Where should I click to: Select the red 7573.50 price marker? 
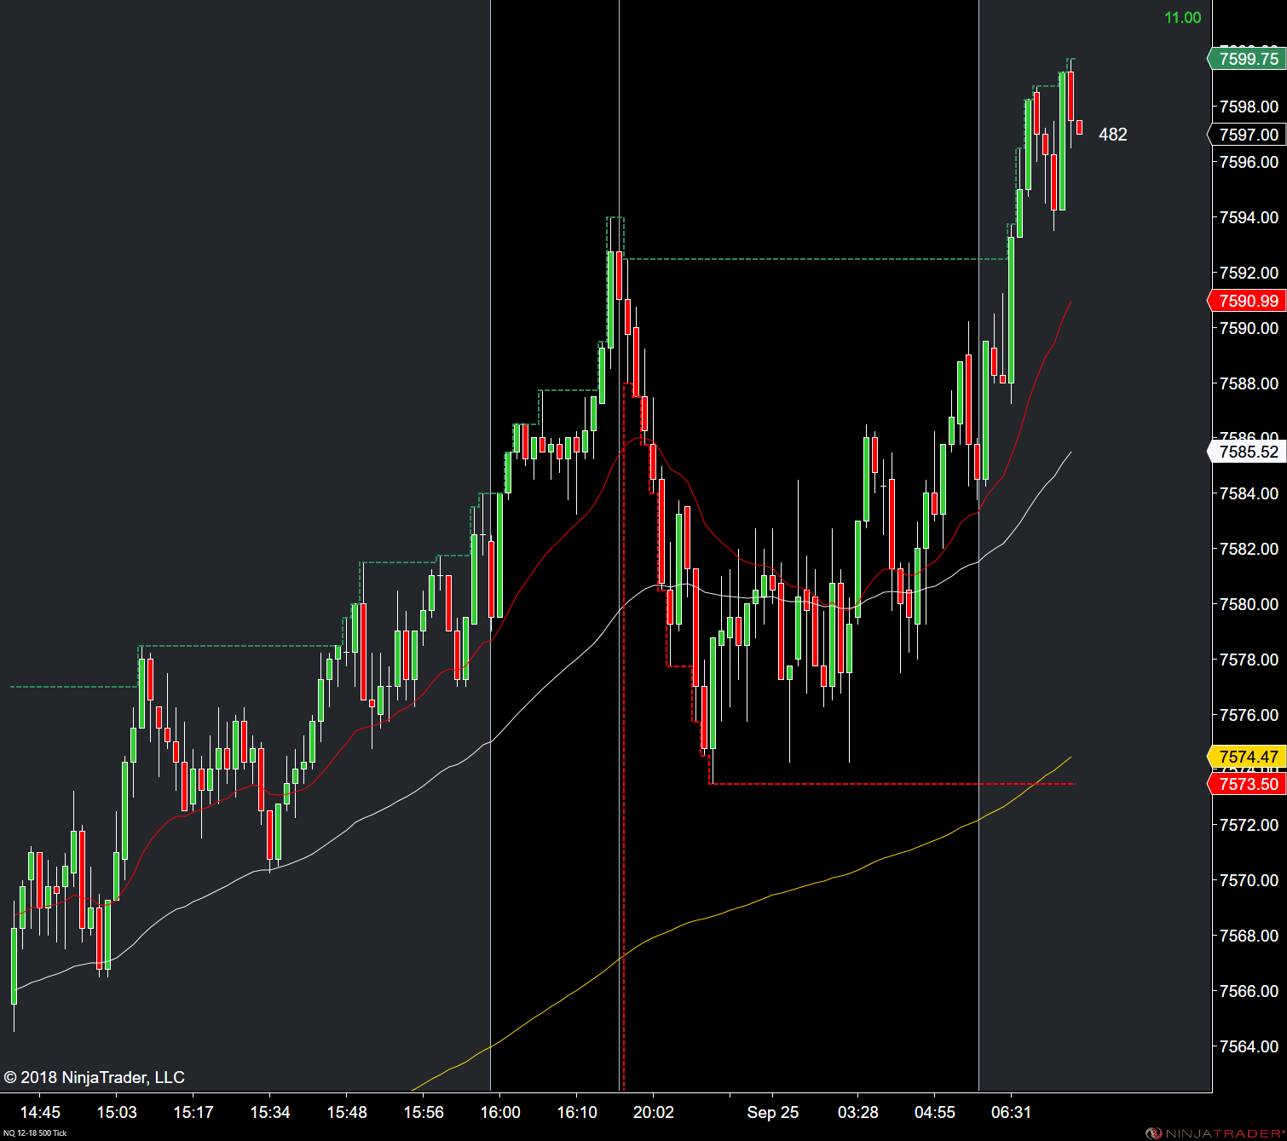click(1248, 784)
